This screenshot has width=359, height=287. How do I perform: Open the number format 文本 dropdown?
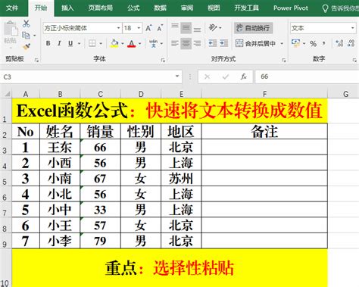click(353, 28)
